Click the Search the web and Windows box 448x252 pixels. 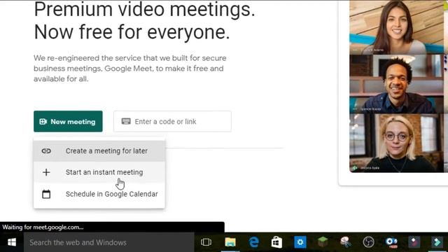tap(109, 242)
